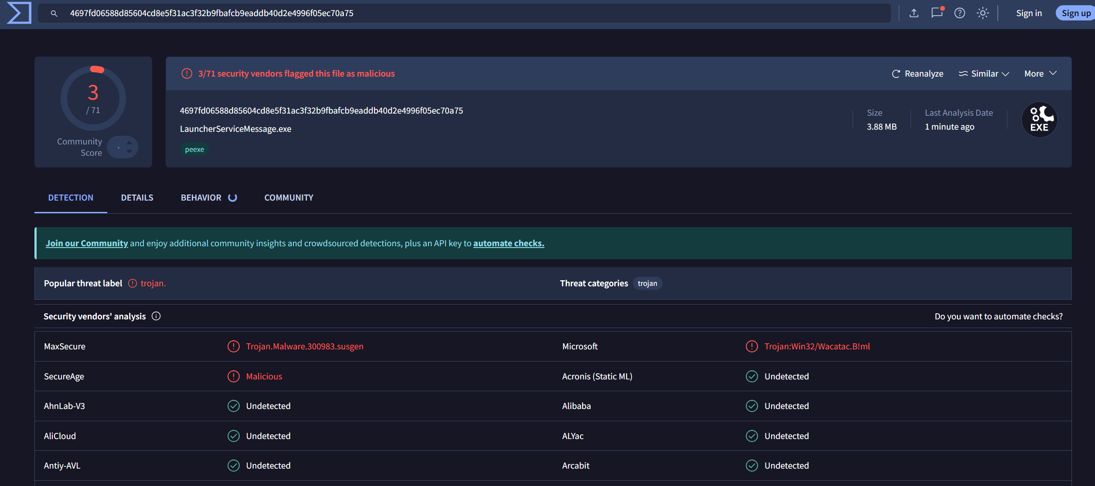
Task: Click the Sign in button
Action: (x=1029, y=13)
